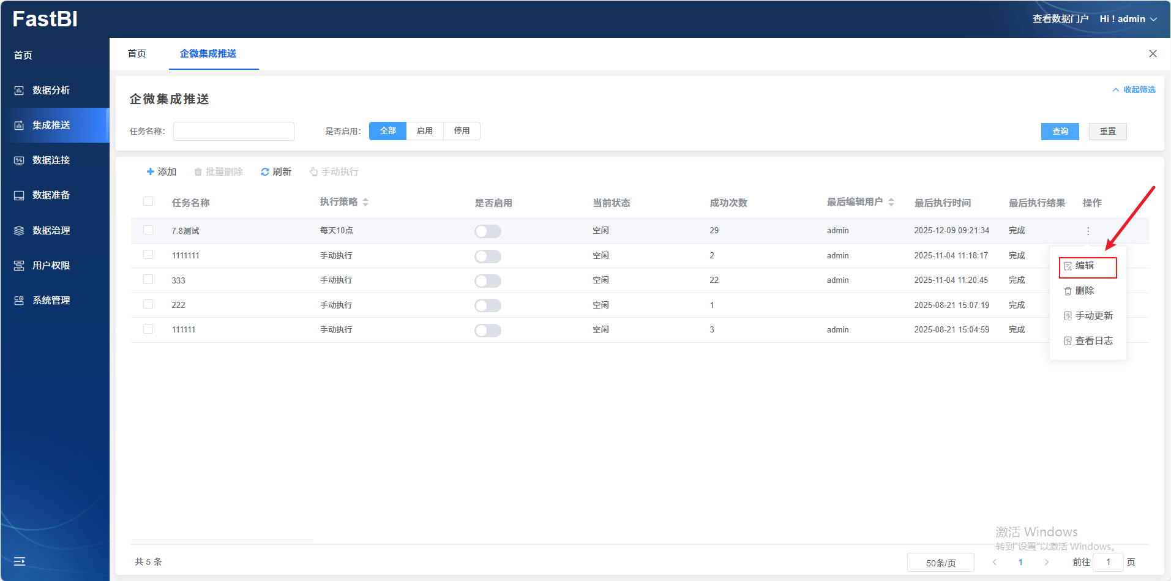Viewport: 1171px width, 581px height.
Task: Click the 数据分析 sidebar icon
Action: tap(19, 91)
